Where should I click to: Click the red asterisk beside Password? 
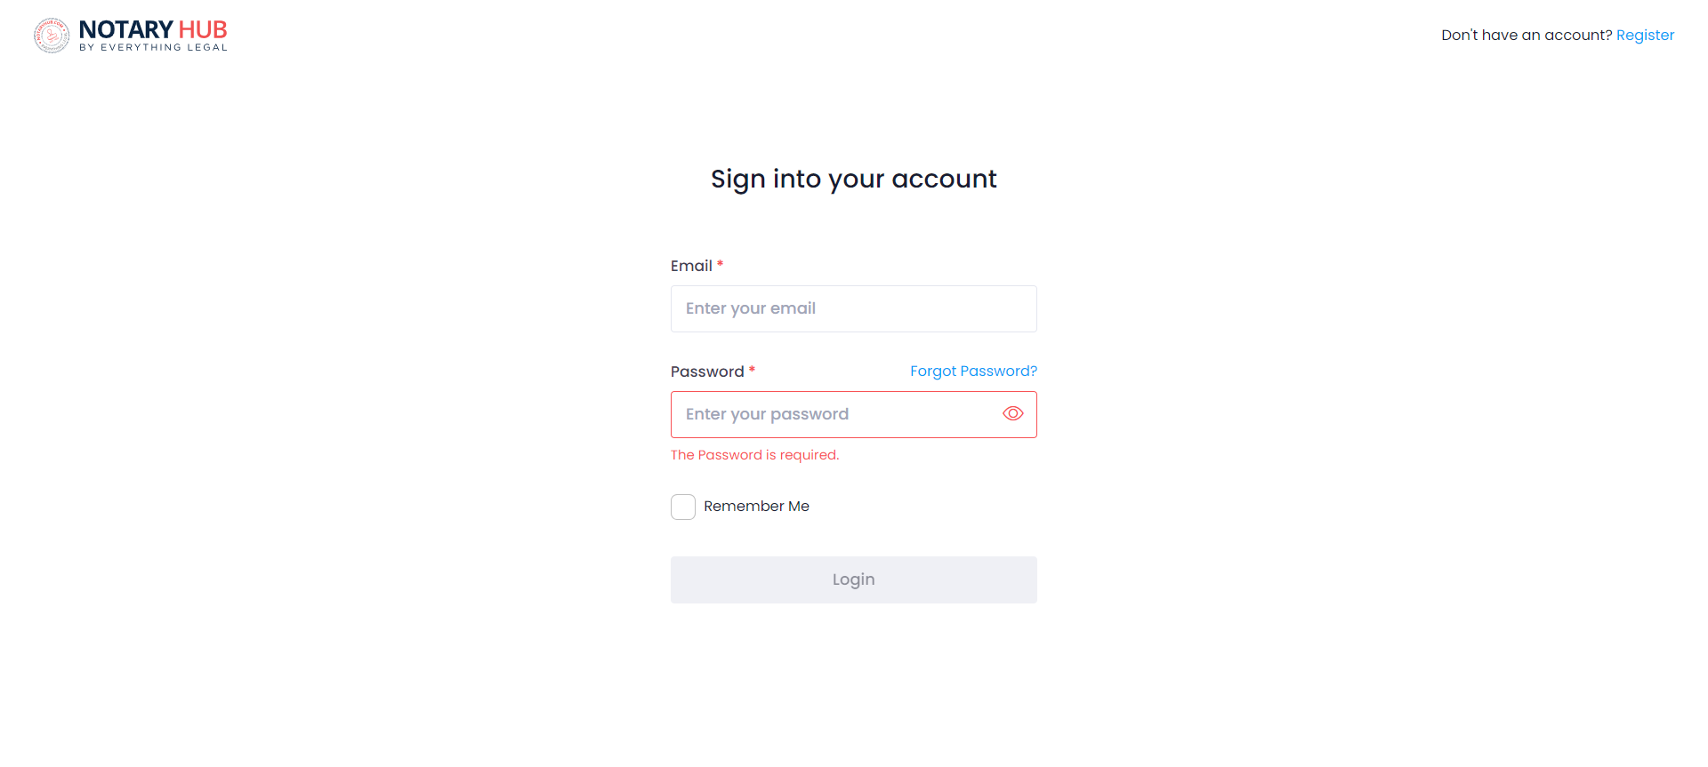tap(752, 370)
